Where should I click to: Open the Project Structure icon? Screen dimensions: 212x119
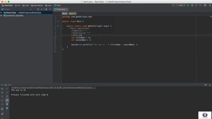205,5
